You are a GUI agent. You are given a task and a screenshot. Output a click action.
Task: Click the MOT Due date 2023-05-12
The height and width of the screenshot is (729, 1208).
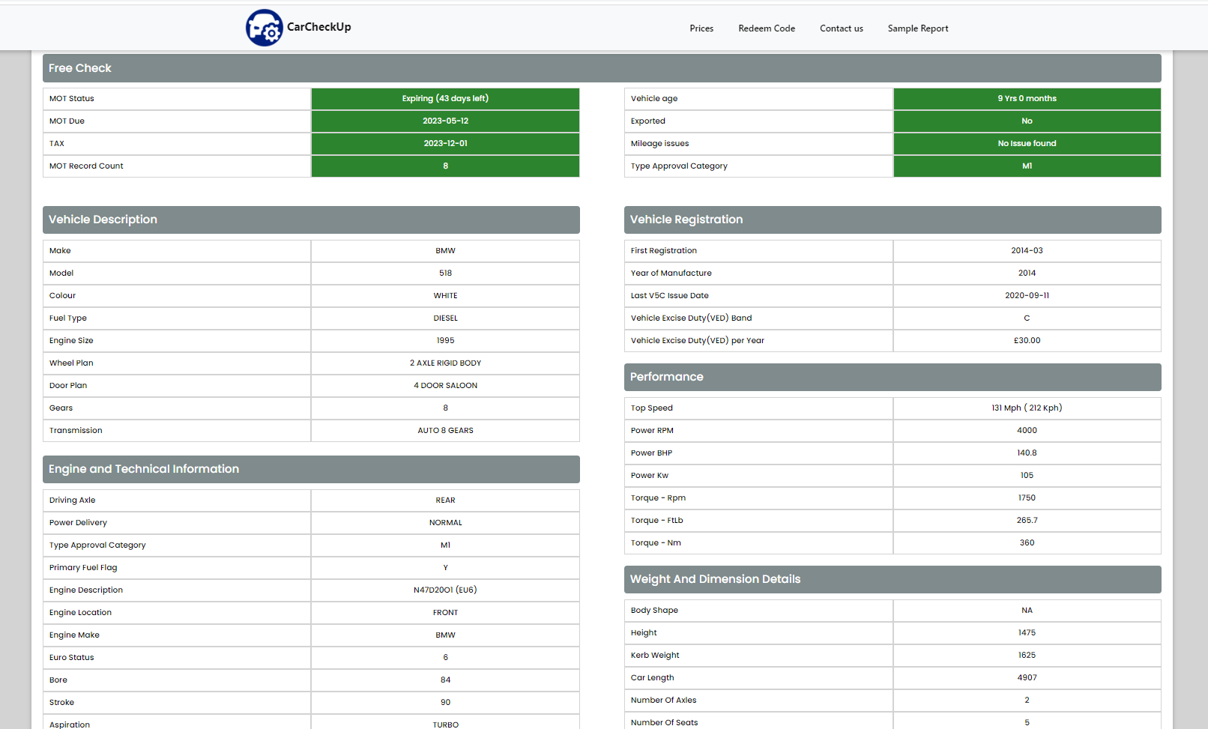pyautogui.click(x=445, y=121)
